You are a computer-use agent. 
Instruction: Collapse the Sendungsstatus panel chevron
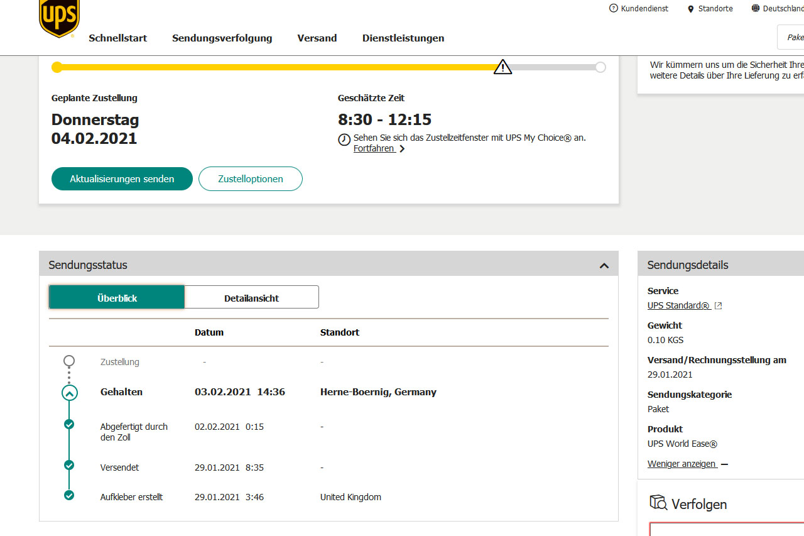[x=604, y=266]
